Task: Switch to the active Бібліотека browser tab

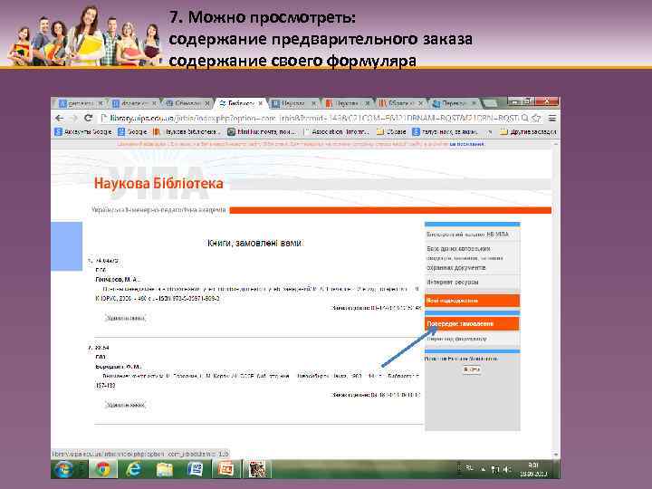Action: click(240, 103)
